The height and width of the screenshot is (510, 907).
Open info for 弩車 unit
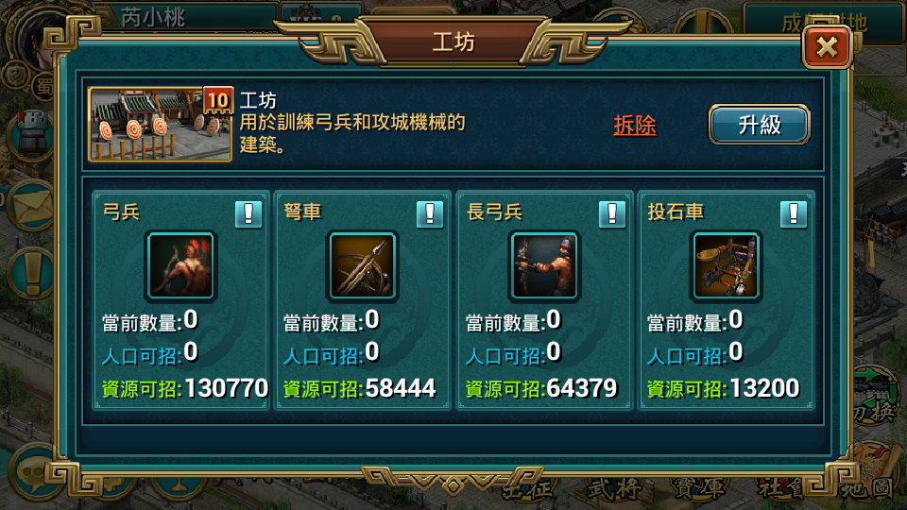point(430,214)
